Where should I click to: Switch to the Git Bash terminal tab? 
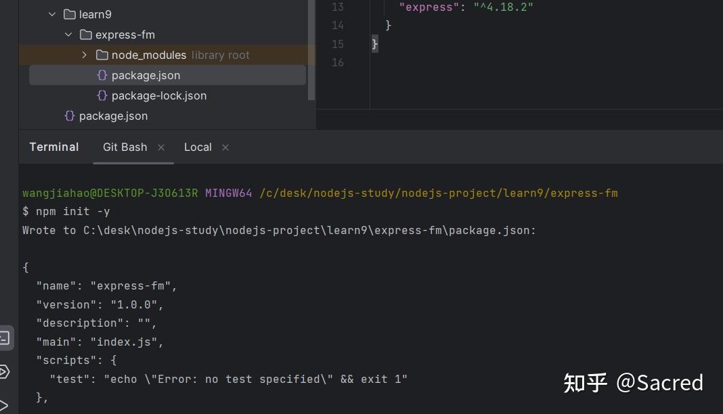click(x=125, y=147)
